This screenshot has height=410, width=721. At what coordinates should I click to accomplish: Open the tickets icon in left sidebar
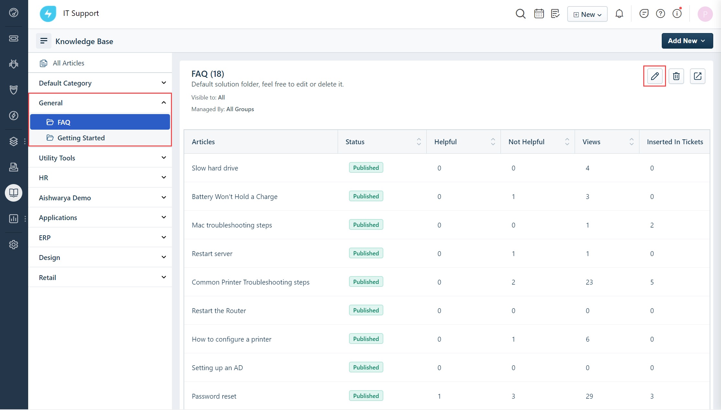click(14, 39)
